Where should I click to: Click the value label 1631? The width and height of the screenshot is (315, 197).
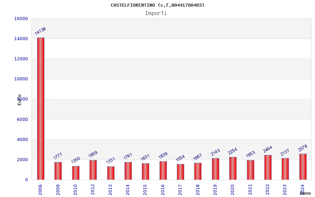145,157
